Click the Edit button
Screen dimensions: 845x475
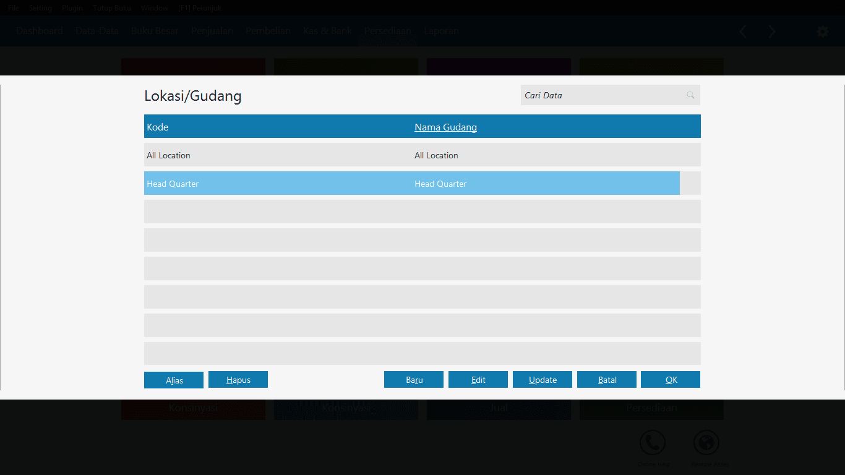point(478,380)
